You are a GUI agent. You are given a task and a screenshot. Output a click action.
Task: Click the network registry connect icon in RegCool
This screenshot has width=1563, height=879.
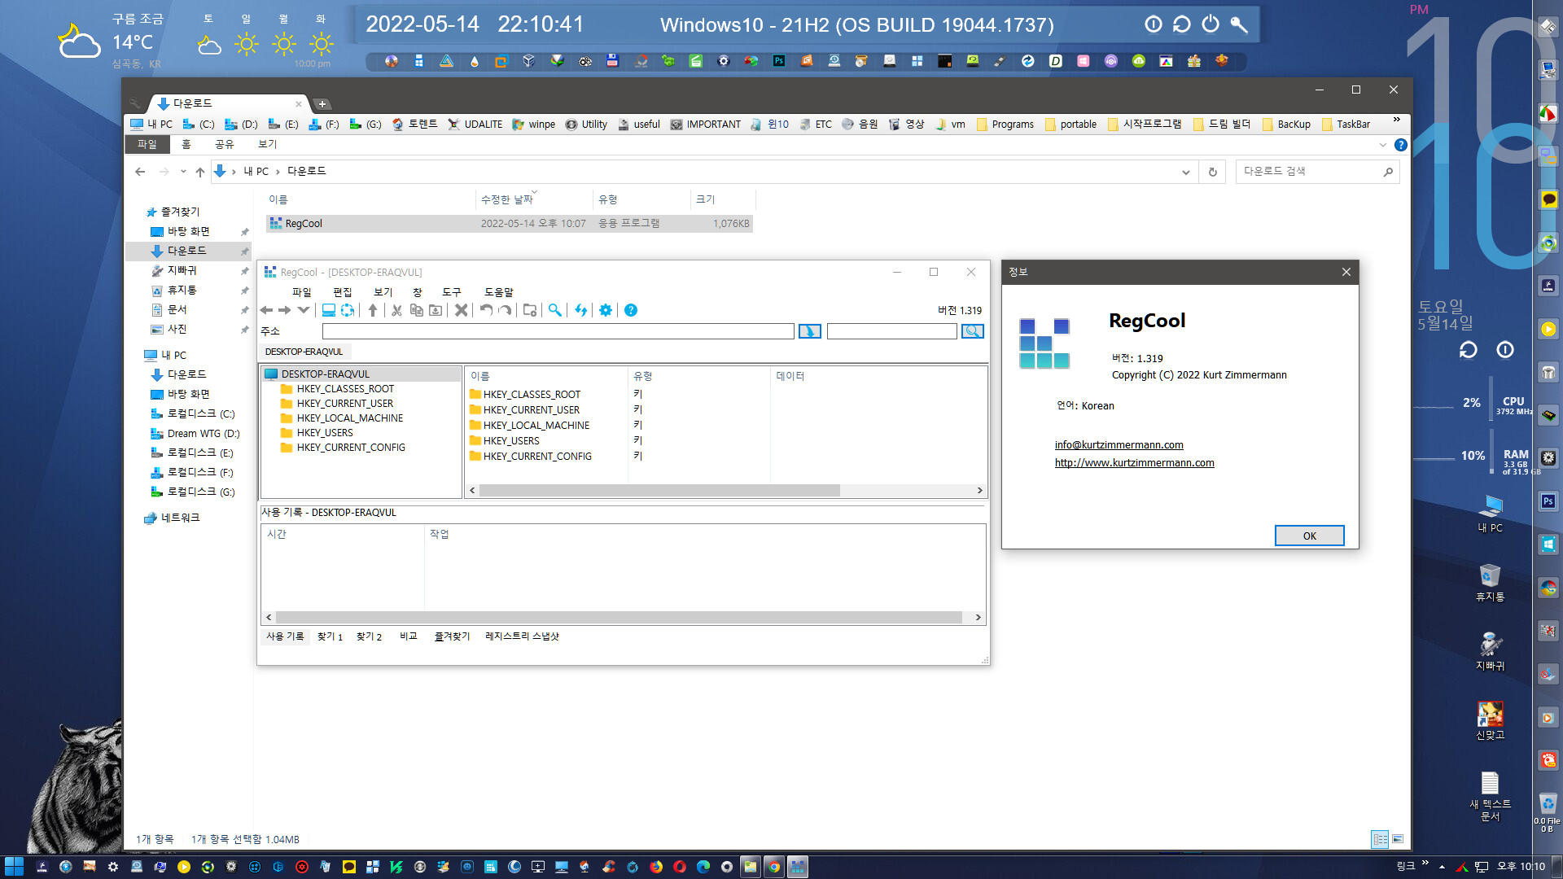(x=348, y=310)
